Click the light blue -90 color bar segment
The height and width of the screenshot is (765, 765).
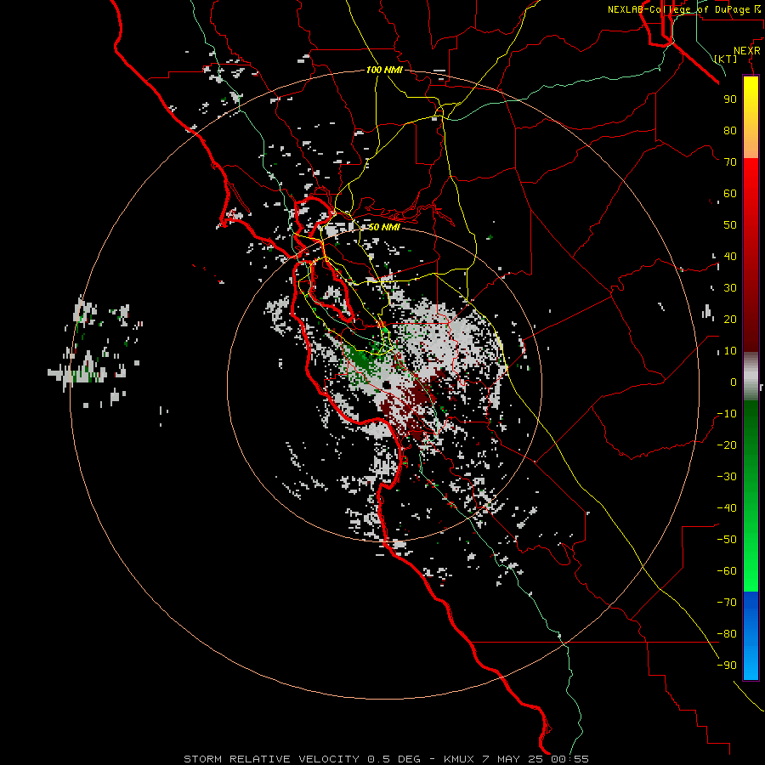click(751, 667)
